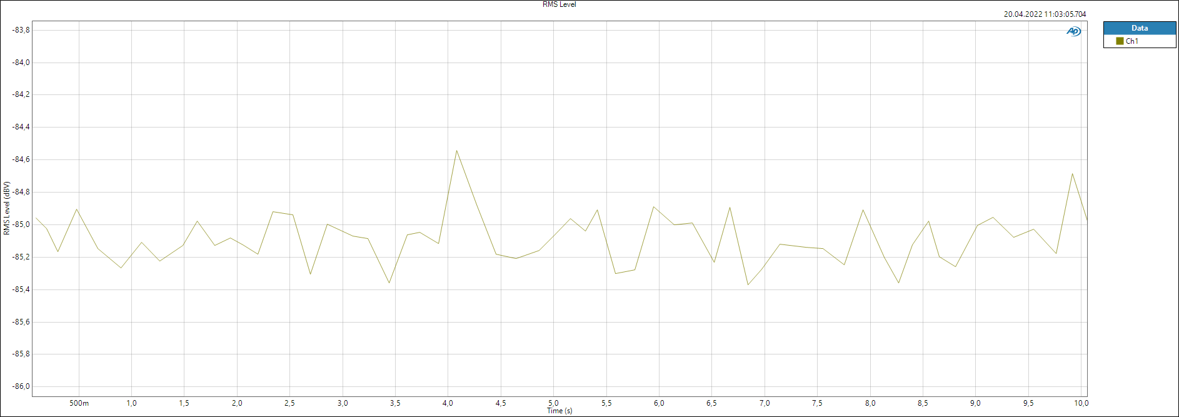Click the tallest trace peak just after 4,0 seconds

[457, 151]
